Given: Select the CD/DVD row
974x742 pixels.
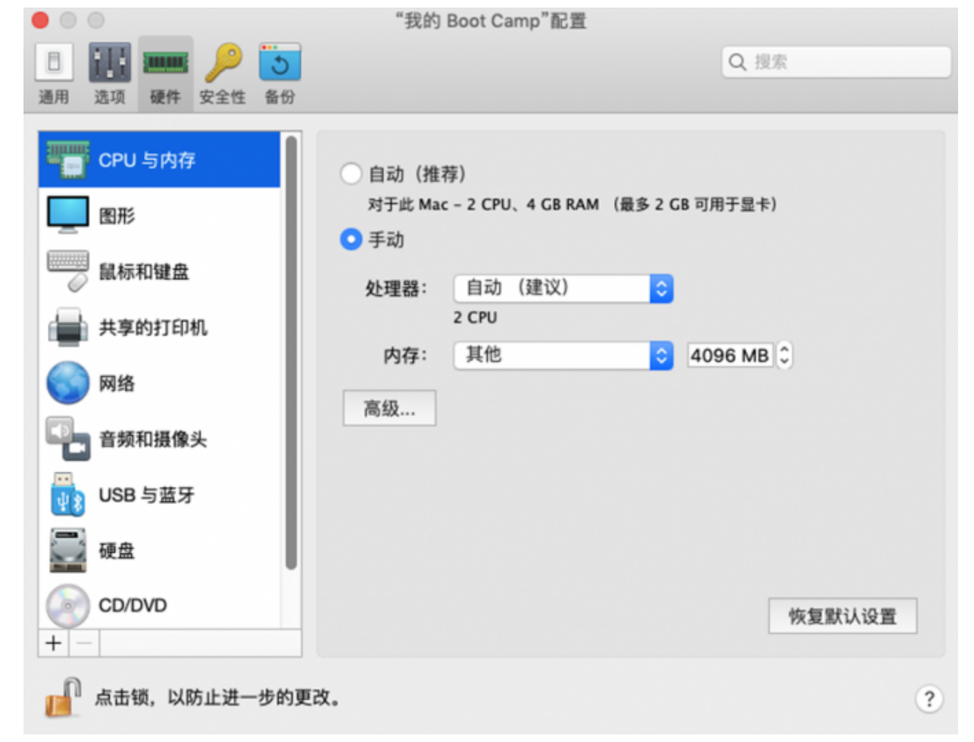Looking at the screenshot, I should point(160,605).
